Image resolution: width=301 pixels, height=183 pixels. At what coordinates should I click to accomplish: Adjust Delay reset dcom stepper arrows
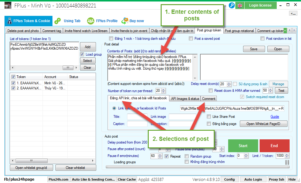coord(229,84)
